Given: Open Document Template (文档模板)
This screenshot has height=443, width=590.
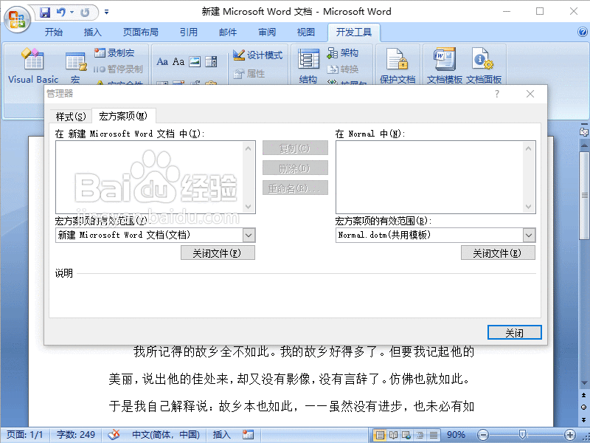Looking at the screenshot, I should [445, 65].
